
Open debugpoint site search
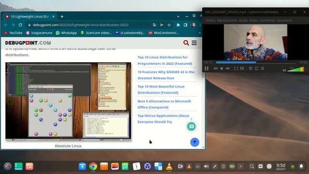coord(186,43)
